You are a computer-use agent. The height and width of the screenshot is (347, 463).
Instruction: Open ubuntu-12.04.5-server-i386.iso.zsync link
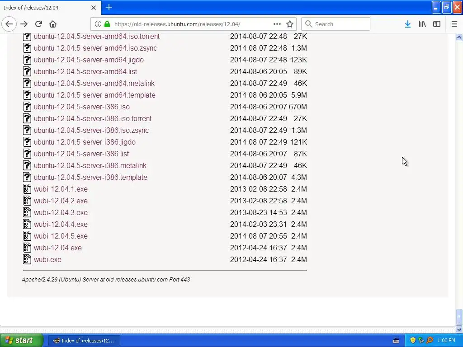click(x=91, y=131)
